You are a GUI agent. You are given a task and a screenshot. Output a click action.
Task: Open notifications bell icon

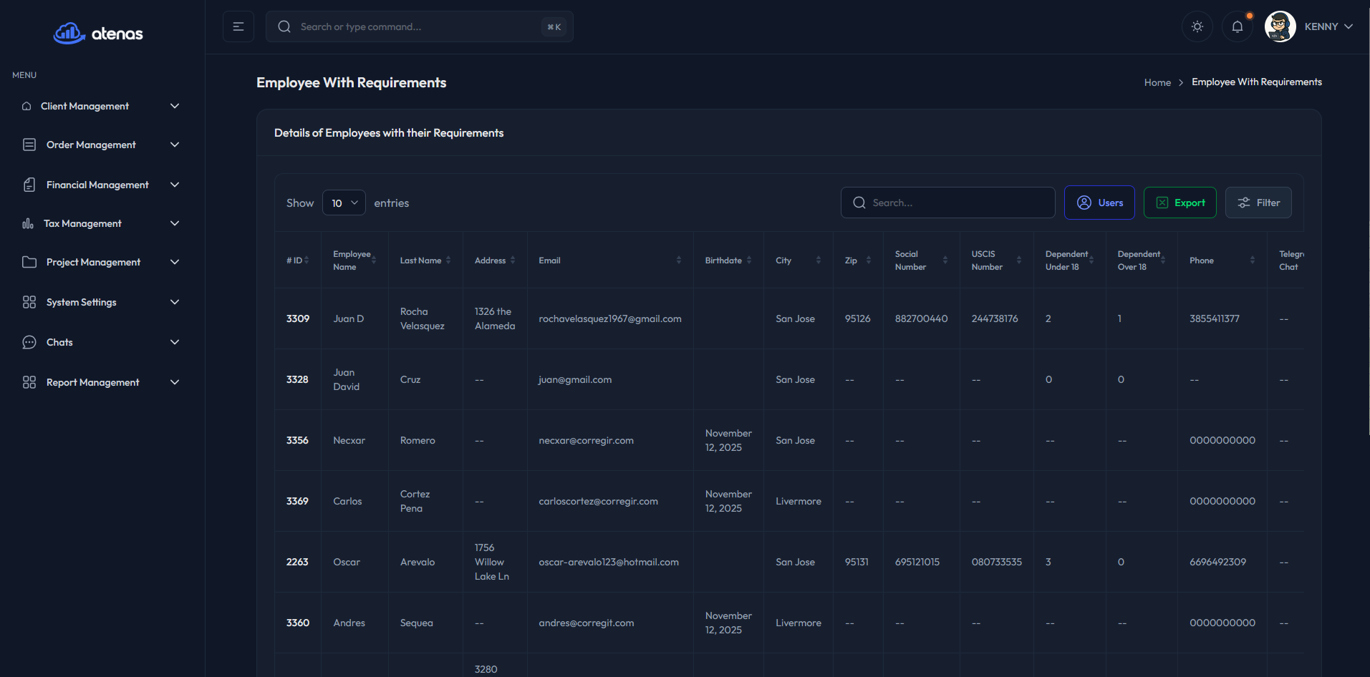pos(1237,26)
